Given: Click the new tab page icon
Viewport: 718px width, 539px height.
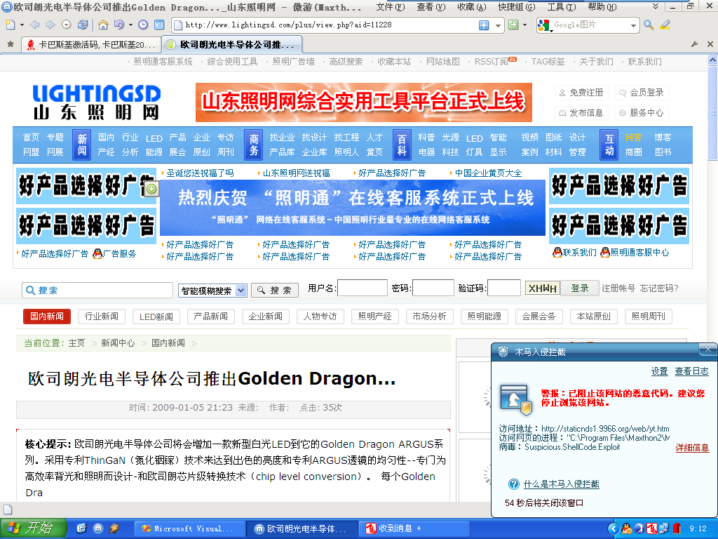Looking at the screenshot, I should click(10, 25).
